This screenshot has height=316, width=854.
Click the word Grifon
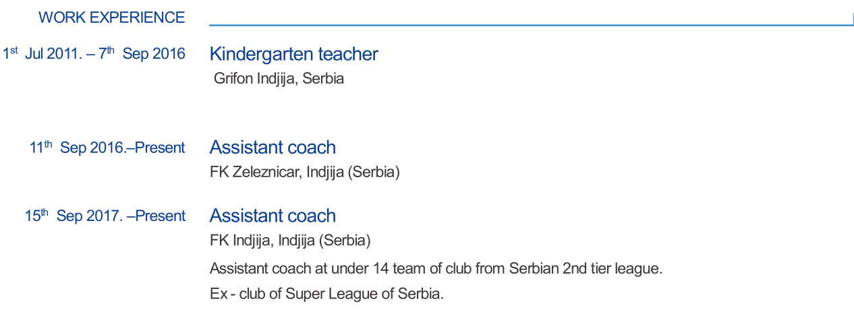[233, 78]
